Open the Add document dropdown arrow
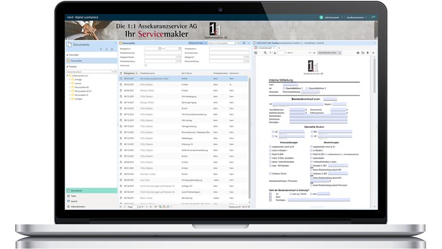This screenshot has height=249, width=442. pos(342,18)
